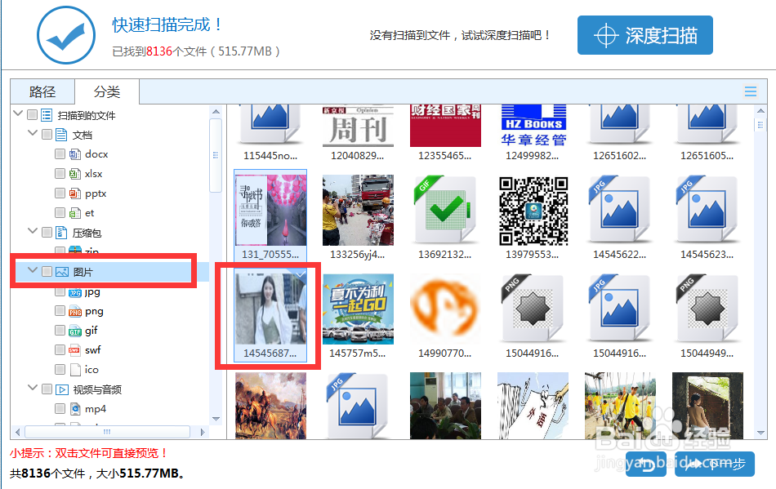Select the mp4 file type icon
776x489 pixels.
click(x=74, y=409)
